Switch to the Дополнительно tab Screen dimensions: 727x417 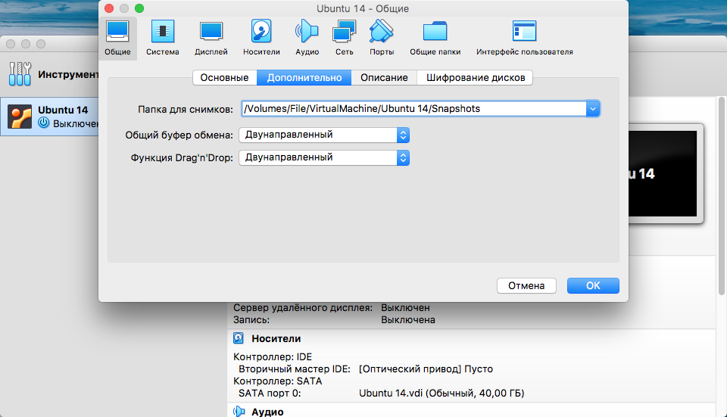coord(304,77)
